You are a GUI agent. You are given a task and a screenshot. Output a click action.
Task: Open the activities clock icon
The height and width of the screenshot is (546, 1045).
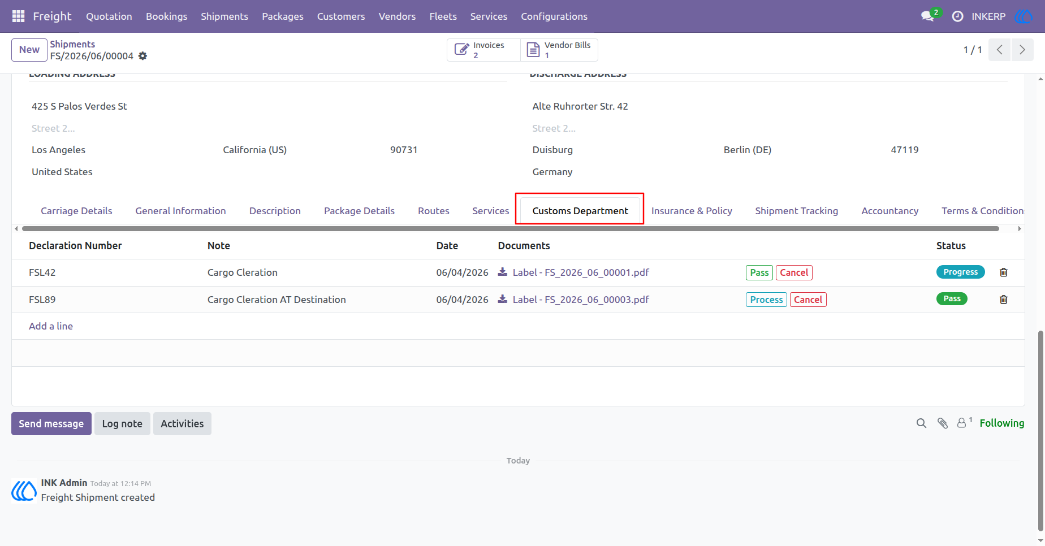(x=957, y=16)
